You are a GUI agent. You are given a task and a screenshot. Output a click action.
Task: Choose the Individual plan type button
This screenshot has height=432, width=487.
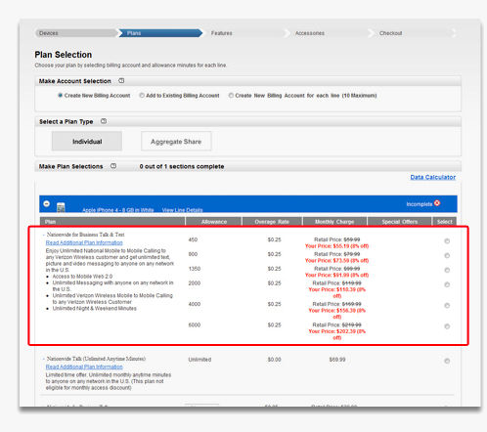(87, 141)
